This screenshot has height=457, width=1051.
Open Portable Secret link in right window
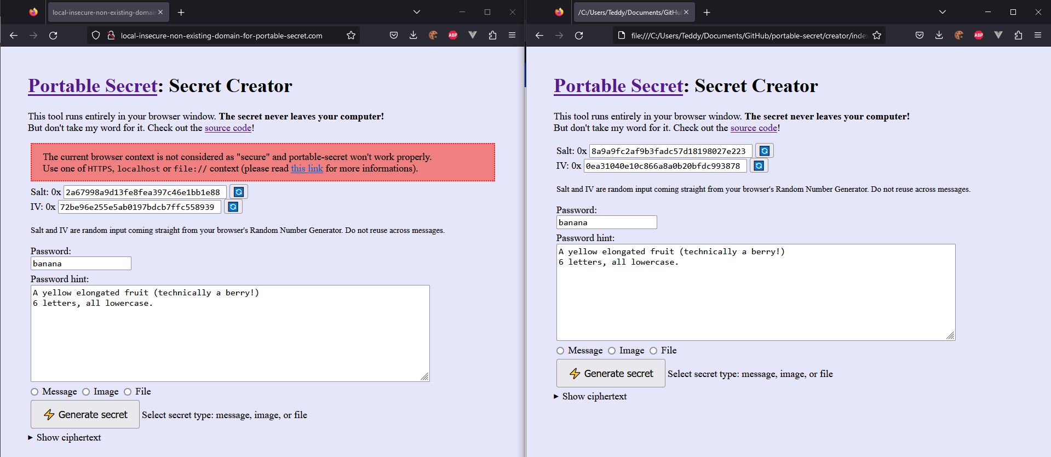tap(618, 86)
